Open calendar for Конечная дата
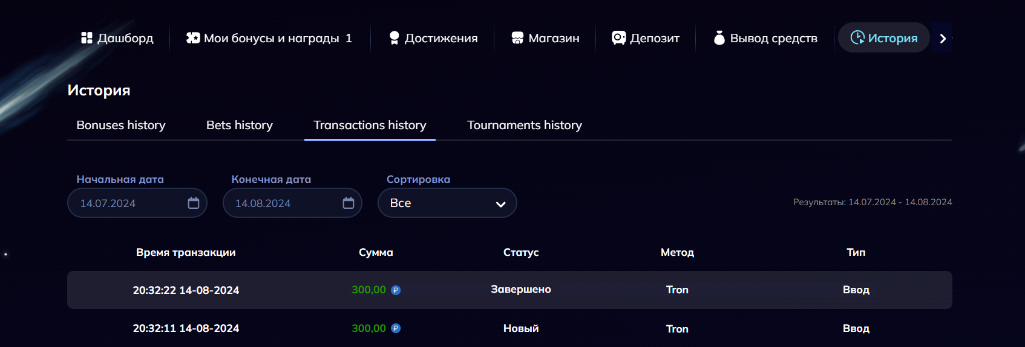The width and height of the screenshot is (1025, 347). (x=348, y=203)
